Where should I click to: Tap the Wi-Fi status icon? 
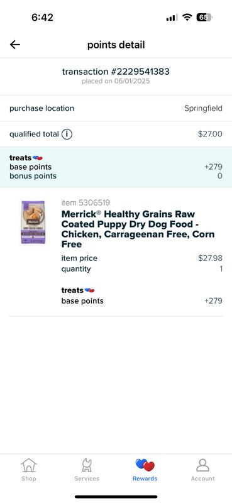187,18
